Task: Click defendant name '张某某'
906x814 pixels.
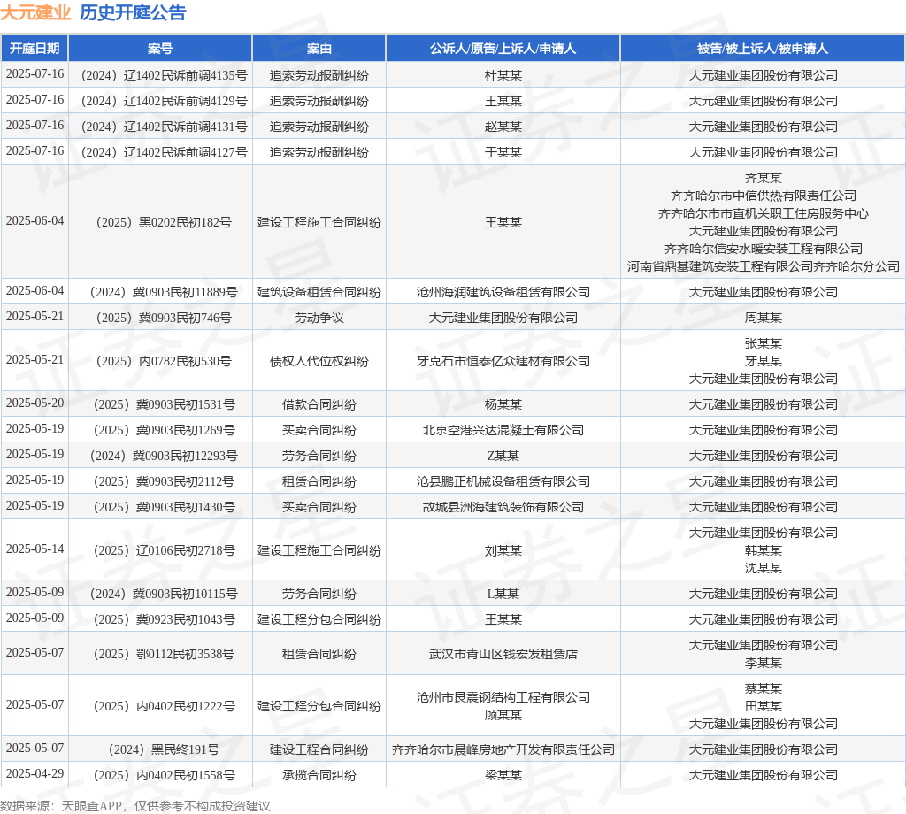Action: coord(764,343)
